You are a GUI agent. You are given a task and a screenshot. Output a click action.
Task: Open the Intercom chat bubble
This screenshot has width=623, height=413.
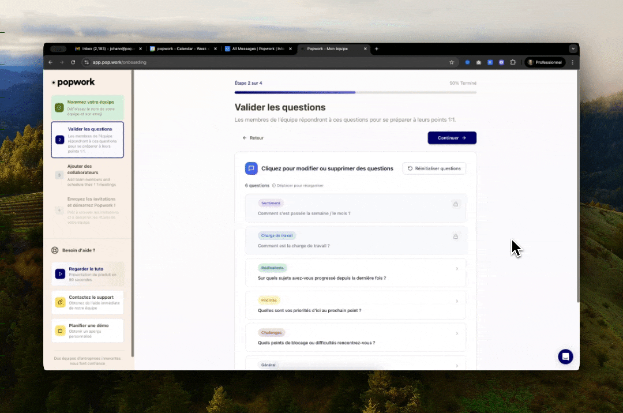click(x=565, y=356)
